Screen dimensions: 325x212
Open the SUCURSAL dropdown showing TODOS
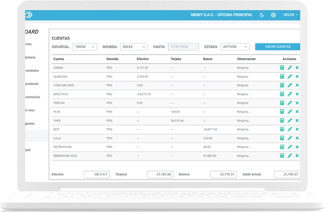85,47
